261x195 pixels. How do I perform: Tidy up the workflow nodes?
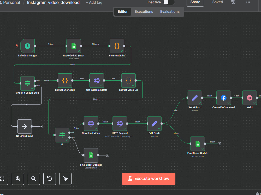click(65, 179)
